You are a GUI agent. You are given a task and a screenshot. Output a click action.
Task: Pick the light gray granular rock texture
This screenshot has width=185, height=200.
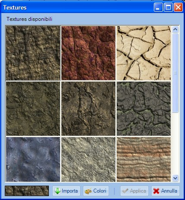pyautogui.click(x=88, y=159)
